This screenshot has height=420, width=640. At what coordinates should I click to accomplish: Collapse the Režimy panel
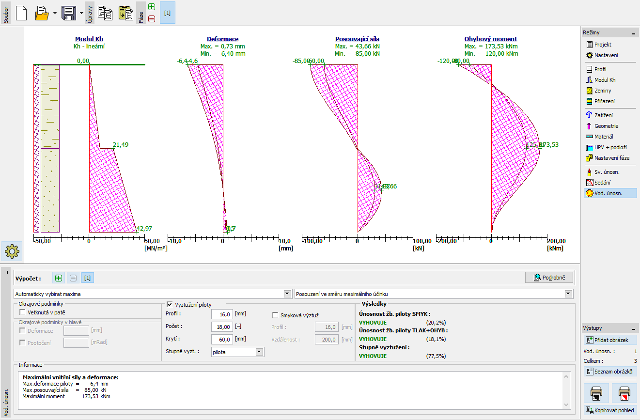[633, 33]
